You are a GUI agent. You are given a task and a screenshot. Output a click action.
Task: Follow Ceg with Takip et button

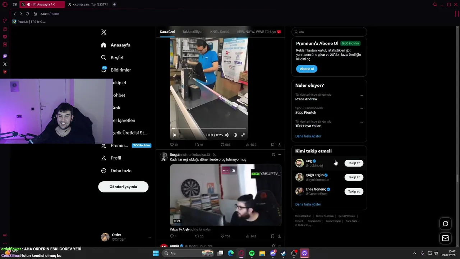point(354,163)
